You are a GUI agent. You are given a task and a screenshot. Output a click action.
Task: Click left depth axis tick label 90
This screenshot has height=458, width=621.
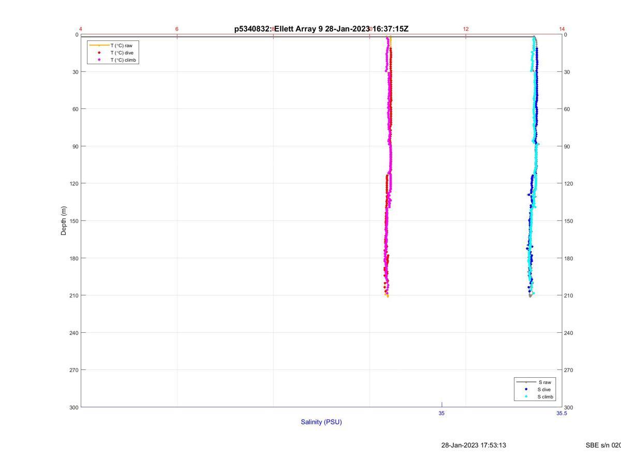75,146
